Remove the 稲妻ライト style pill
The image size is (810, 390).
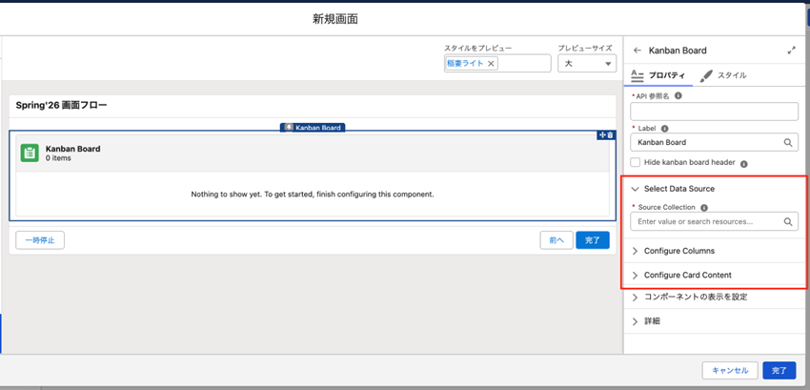point(492,64)
